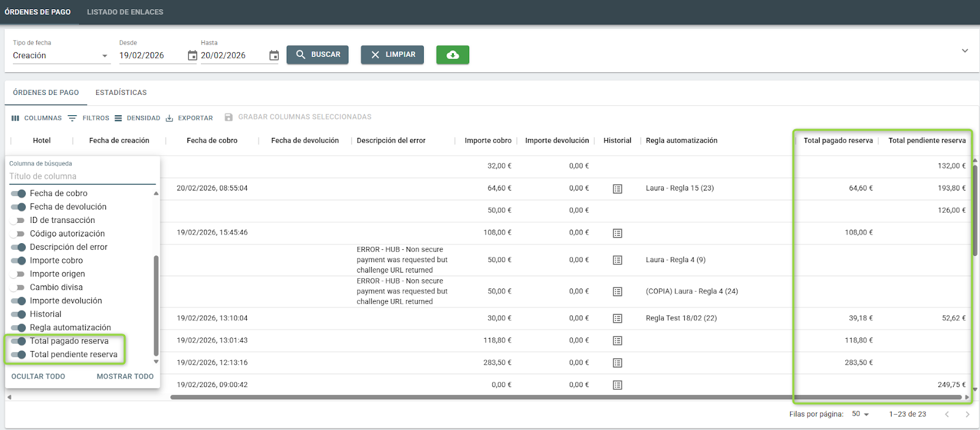The image size is (980, 430).
Task: Enable the Importe origen column switch
Action: (x=18, y=274)
